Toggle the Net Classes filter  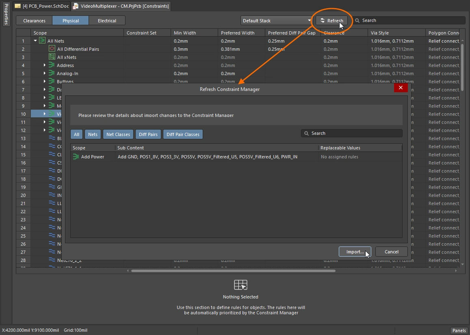[x=118, y=134]
